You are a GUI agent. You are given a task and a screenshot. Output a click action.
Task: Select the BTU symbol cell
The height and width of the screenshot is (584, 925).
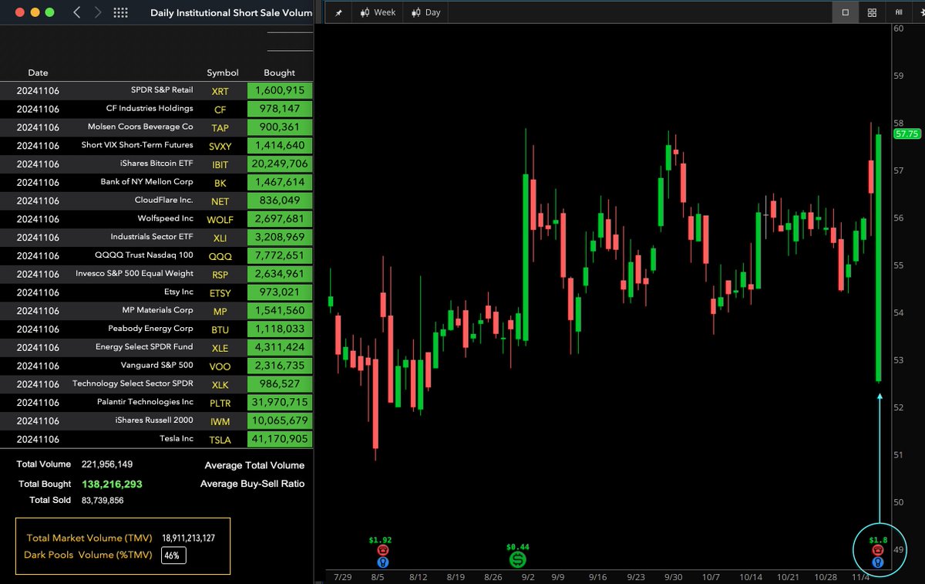coord(220,329)
